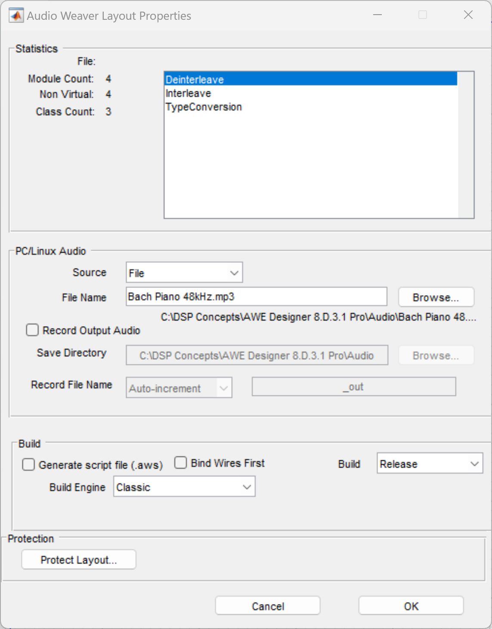Click Browse next to File Name

coord(436,297)
